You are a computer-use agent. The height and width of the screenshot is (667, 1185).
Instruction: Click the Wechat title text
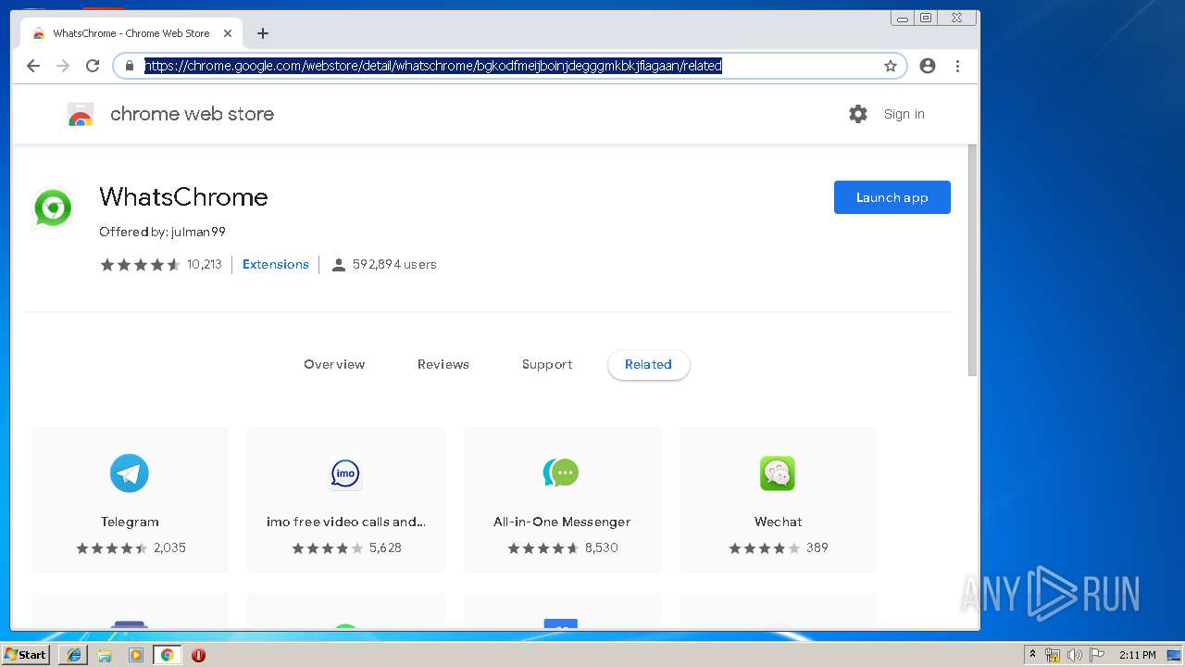coord(778,522)
